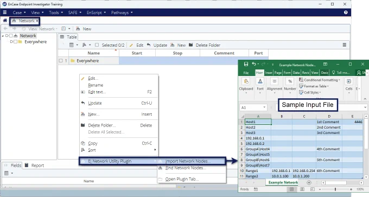Open the SAFE menu
The width and height of the screenshot is (369, 197).
74,12
